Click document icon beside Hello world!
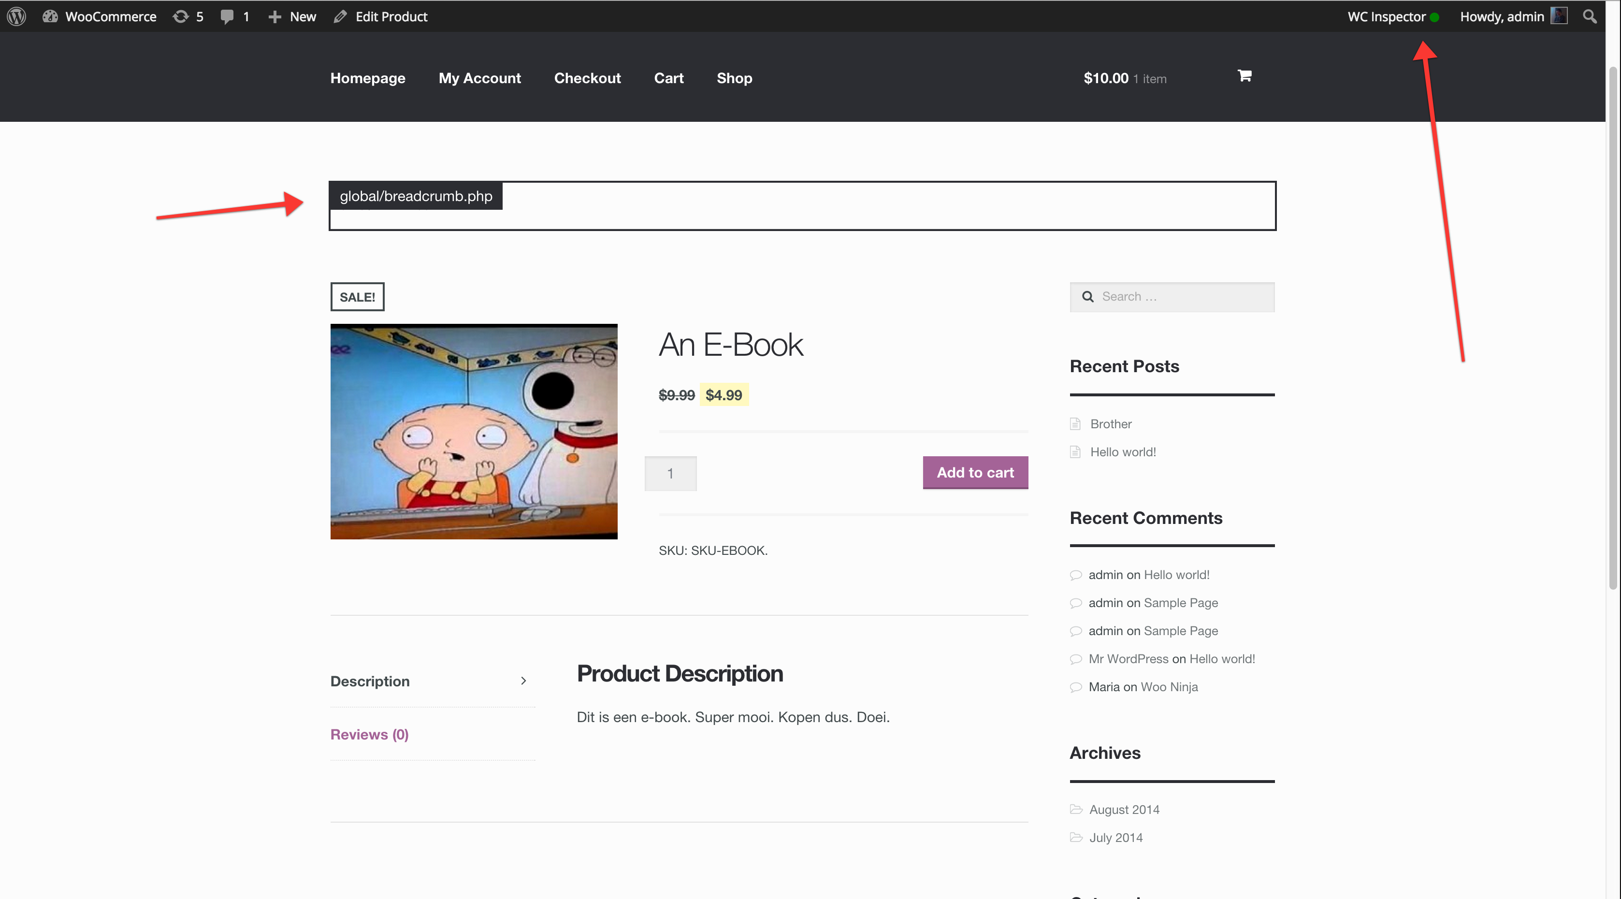 click(x=1075, y=452)
